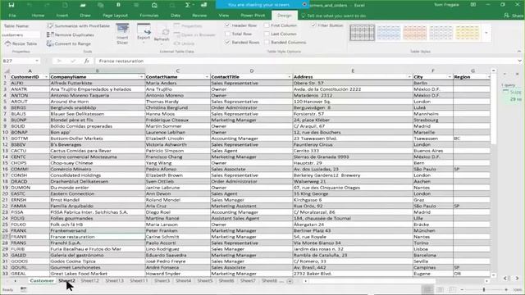Screen dimensions: 525x295
Task: Switch to the Sheet2 worksheet tab
Action: click(66, 280)
